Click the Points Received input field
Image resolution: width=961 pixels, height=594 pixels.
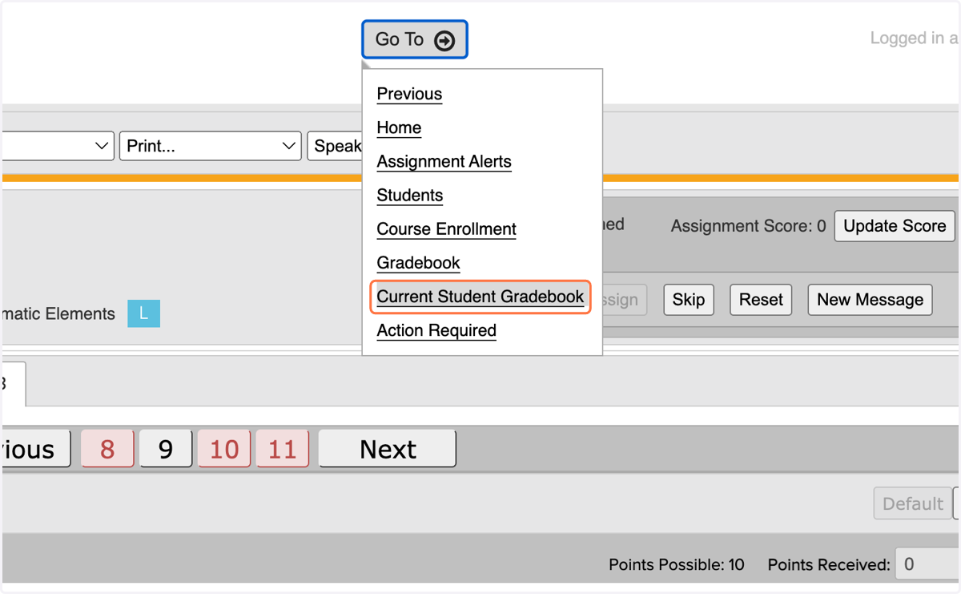tap(927, 564)
